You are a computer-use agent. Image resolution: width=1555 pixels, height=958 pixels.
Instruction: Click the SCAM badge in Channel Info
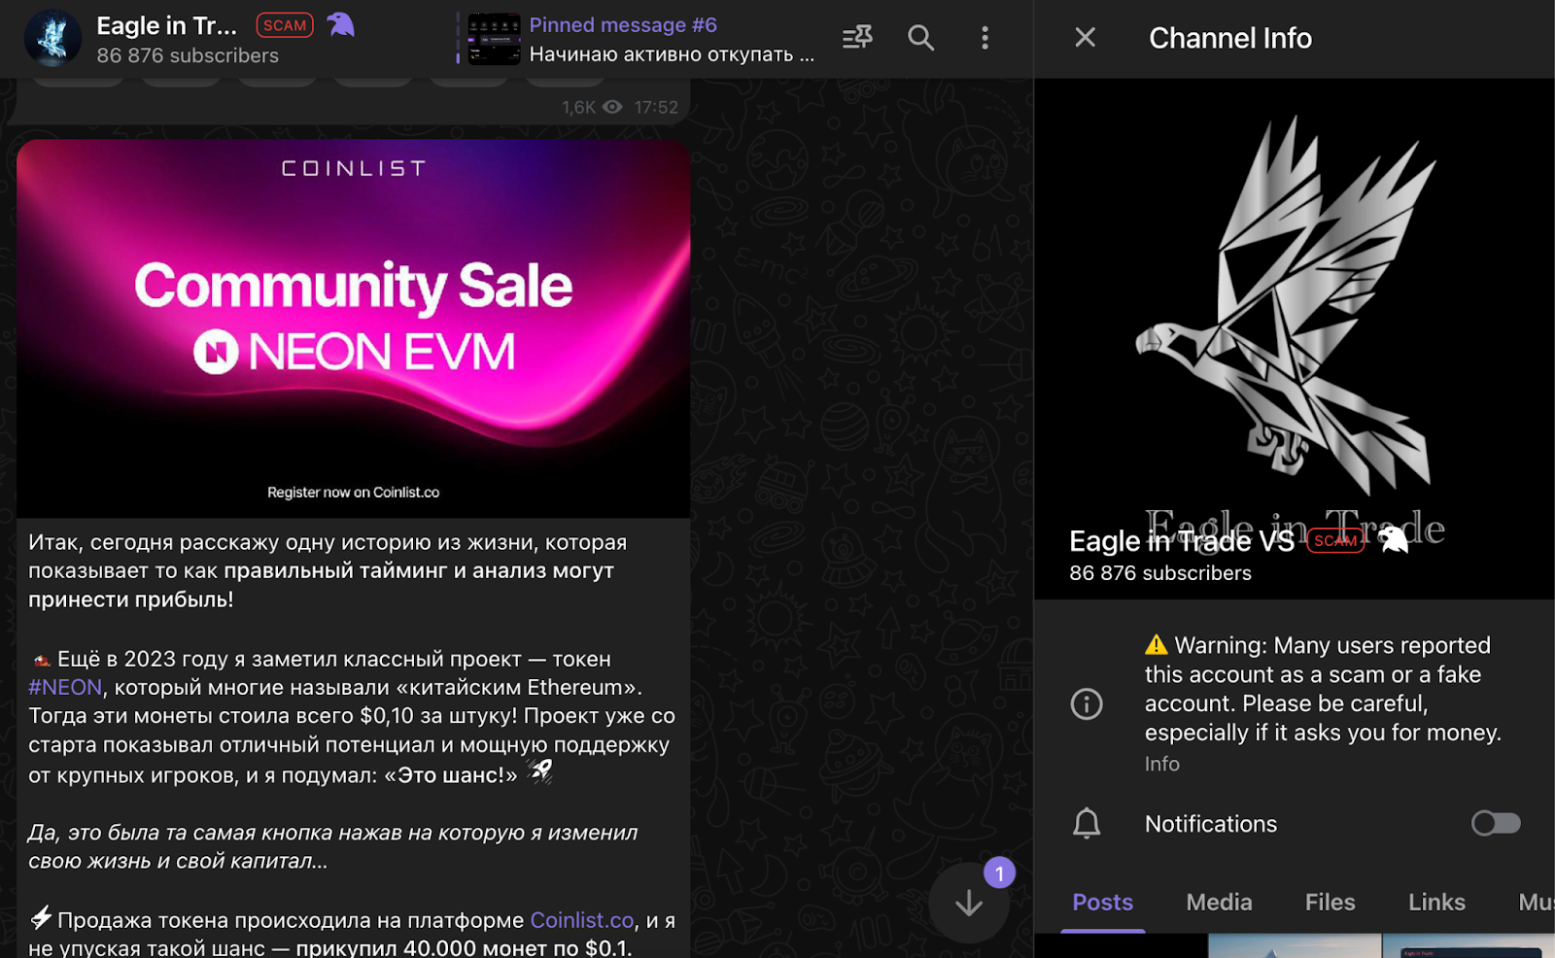(1335, 540)
